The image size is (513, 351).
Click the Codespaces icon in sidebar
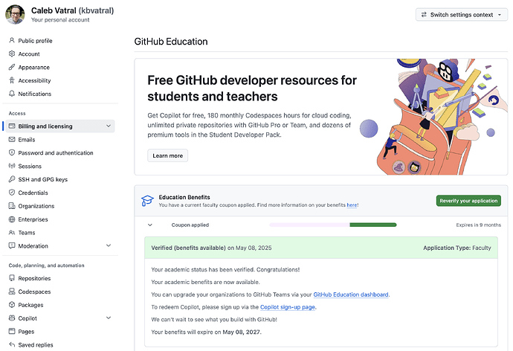(12, 292)
